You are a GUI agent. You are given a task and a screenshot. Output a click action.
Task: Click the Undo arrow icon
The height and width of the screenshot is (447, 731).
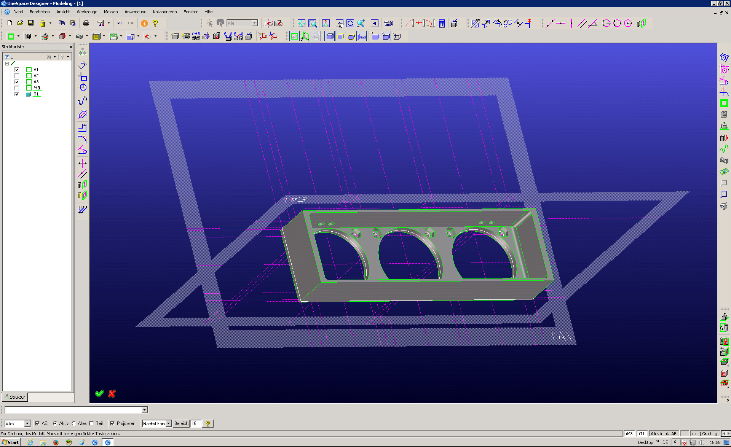[120, 23]
